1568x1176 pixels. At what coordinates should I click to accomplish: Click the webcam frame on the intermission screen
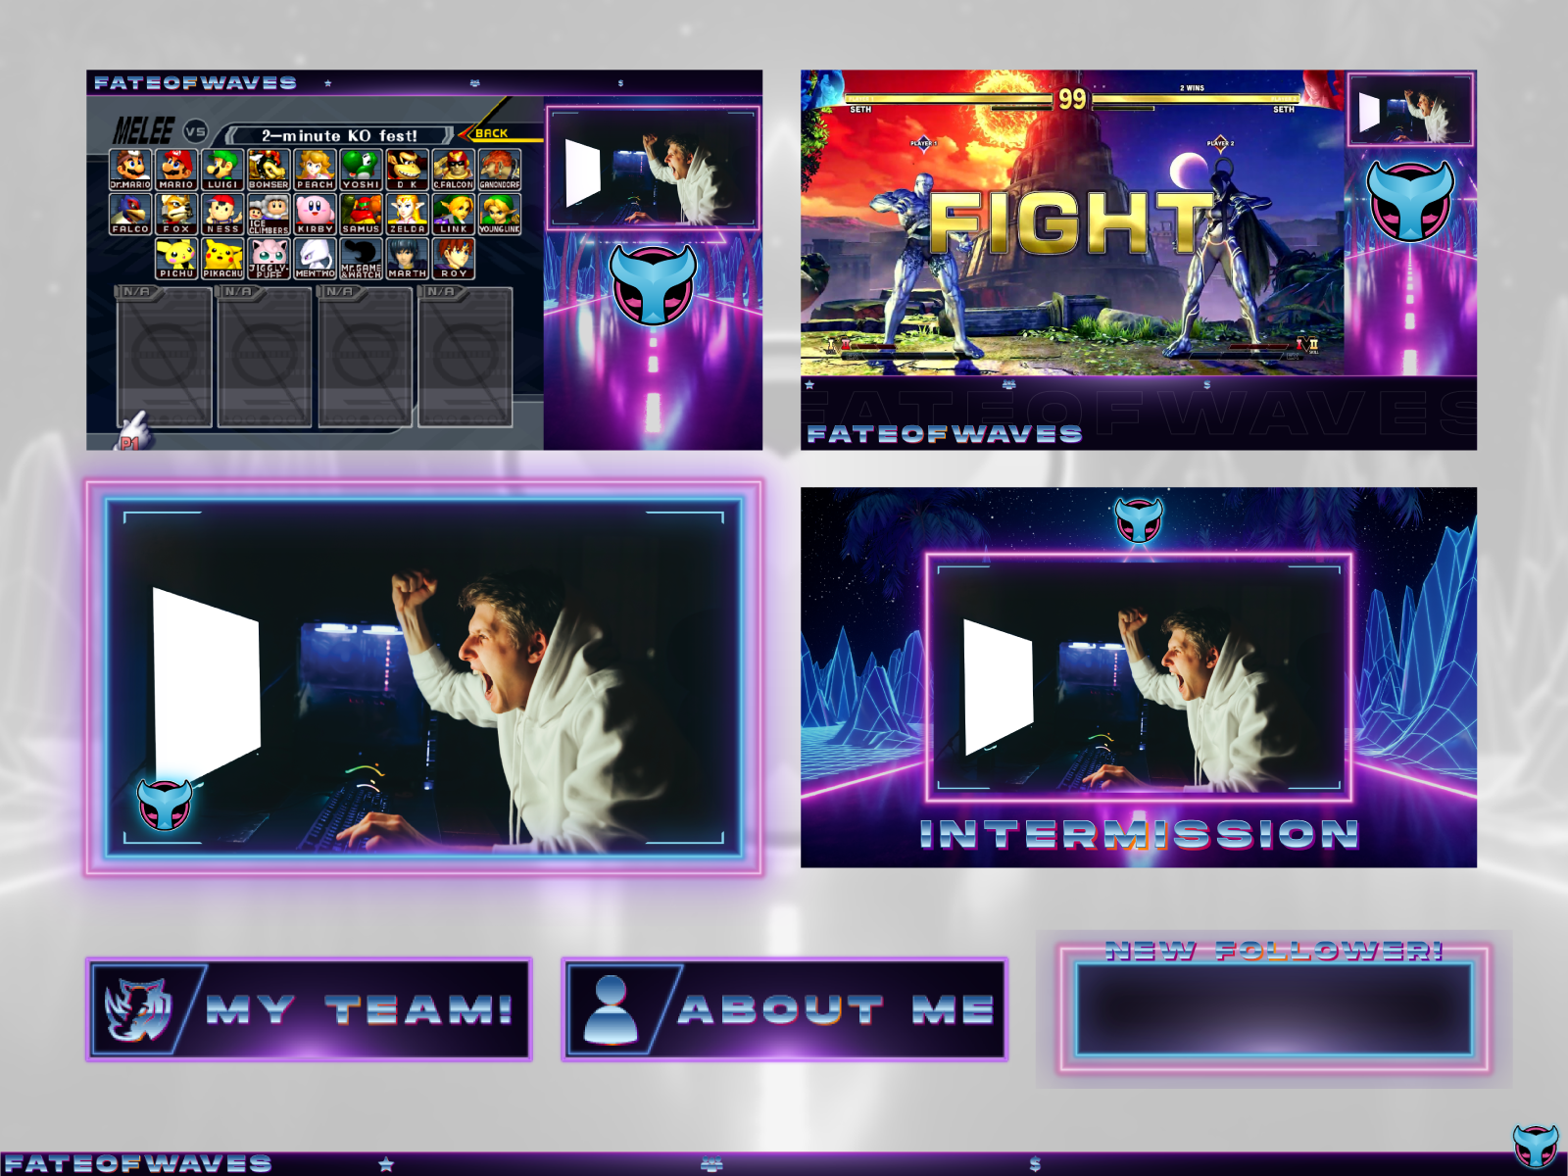click(x=1139, y=677)
